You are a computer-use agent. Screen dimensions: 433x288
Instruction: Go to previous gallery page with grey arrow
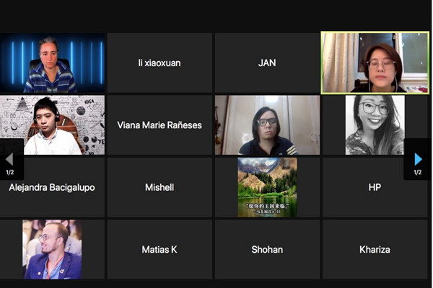[9, 159]
